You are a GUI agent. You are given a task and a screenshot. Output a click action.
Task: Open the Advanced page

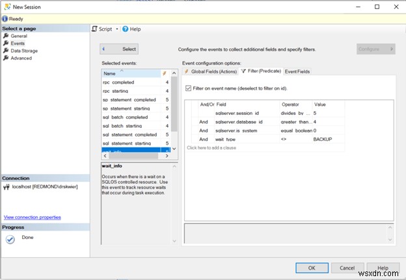coord(21,58)
